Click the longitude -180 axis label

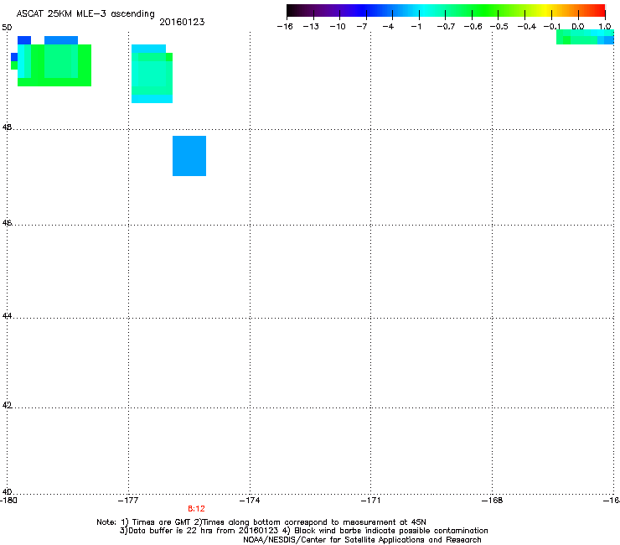pyautogui.click(x=8, y=501)
